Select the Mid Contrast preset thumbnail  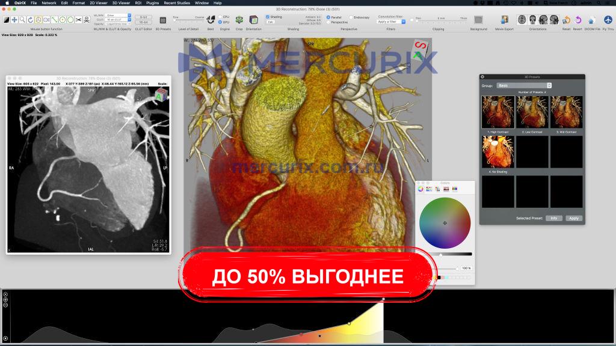[x=566, y=112]
